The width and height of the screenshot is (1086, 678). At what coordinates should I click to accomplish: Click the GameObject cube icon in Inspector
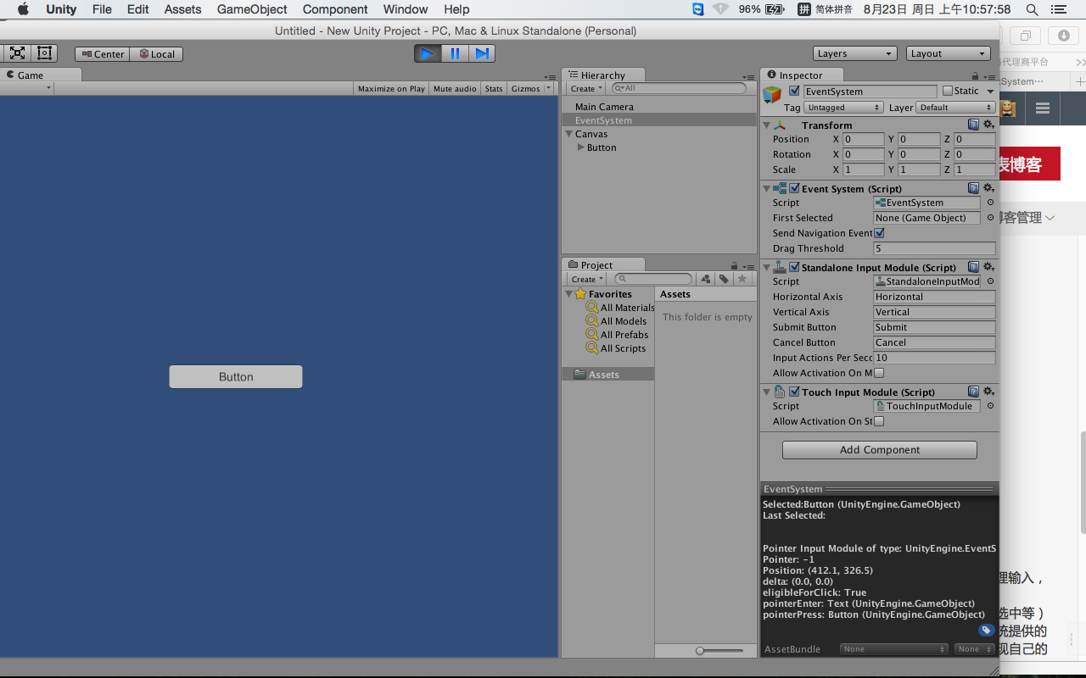772,96
